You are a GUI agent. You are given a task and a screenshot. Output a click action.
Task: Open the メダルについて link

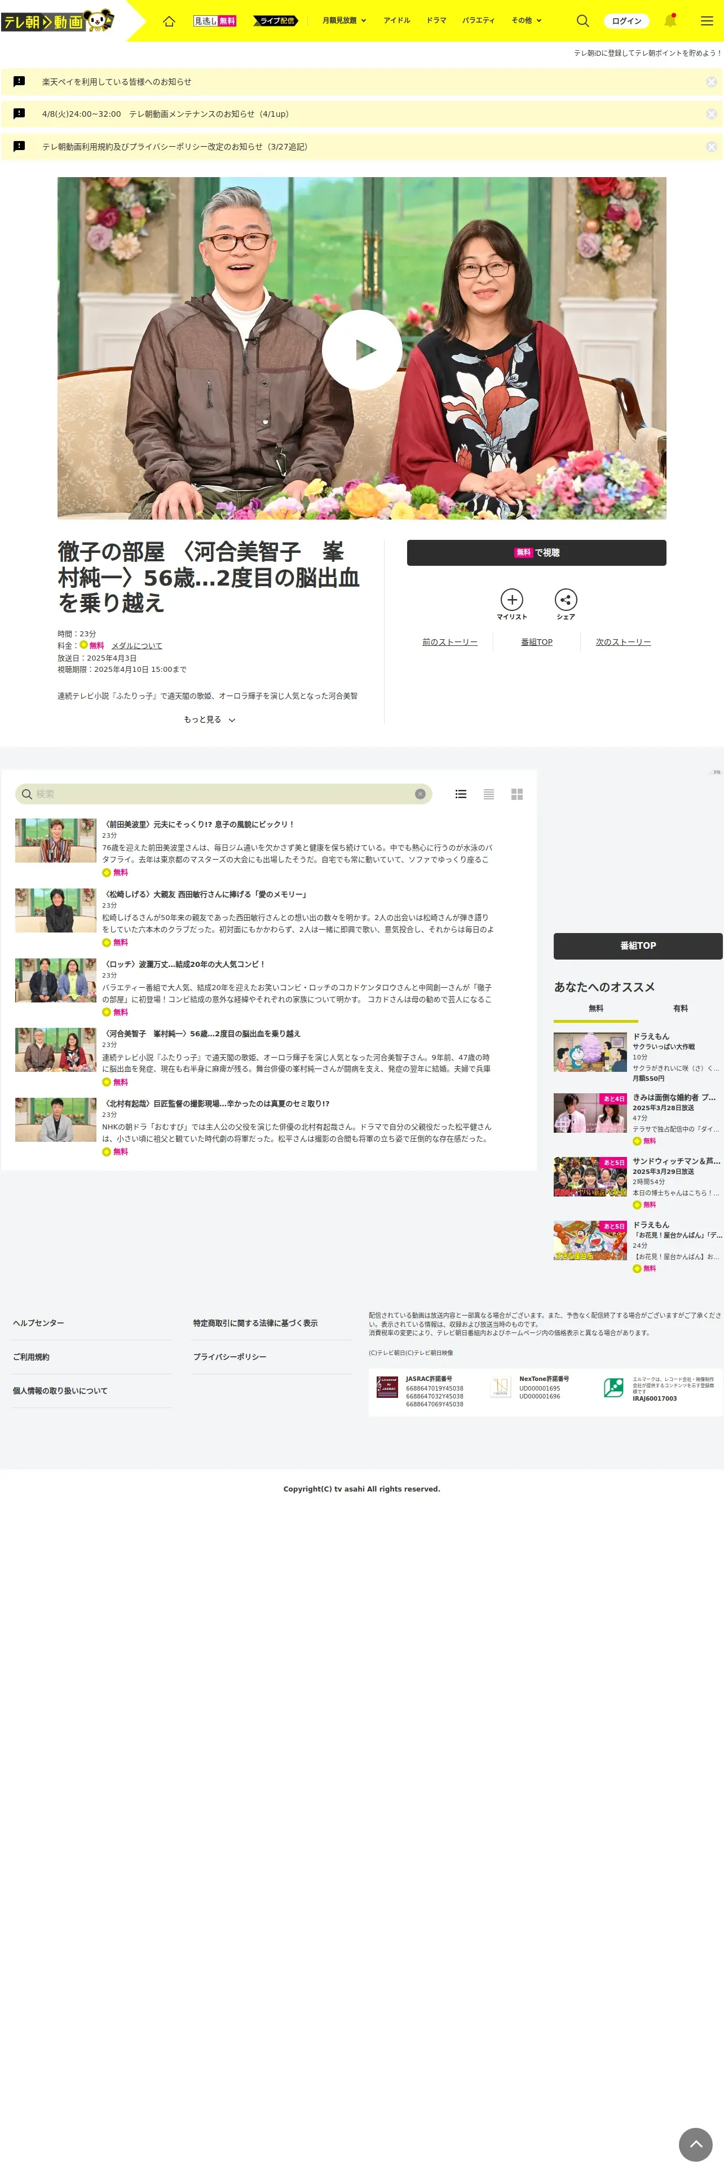[136, 645]
